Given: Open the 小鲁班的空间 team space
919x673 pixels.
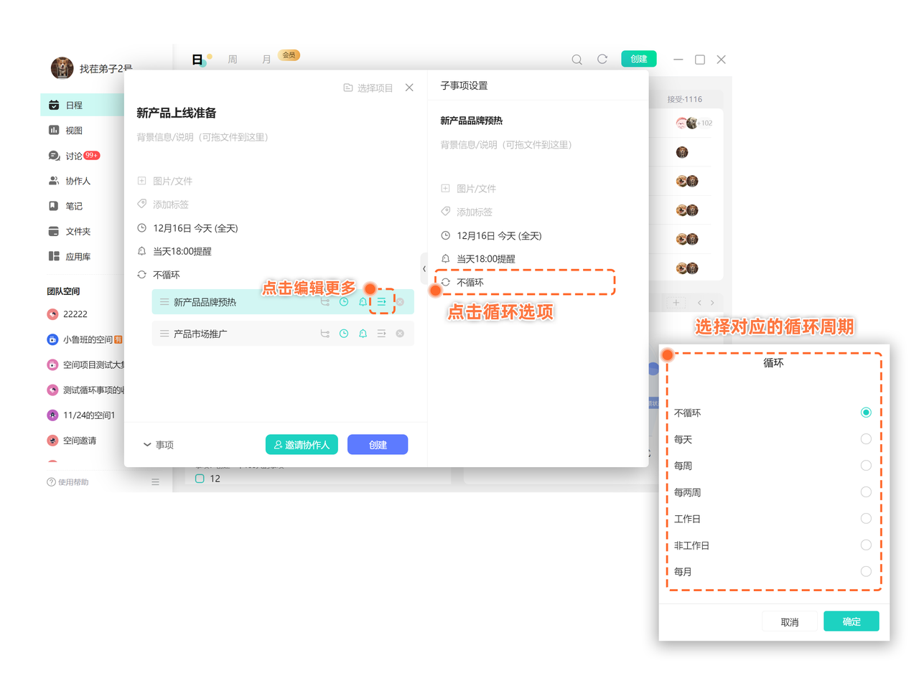Looking at the screenshot, I should click(x=86, y=339).
